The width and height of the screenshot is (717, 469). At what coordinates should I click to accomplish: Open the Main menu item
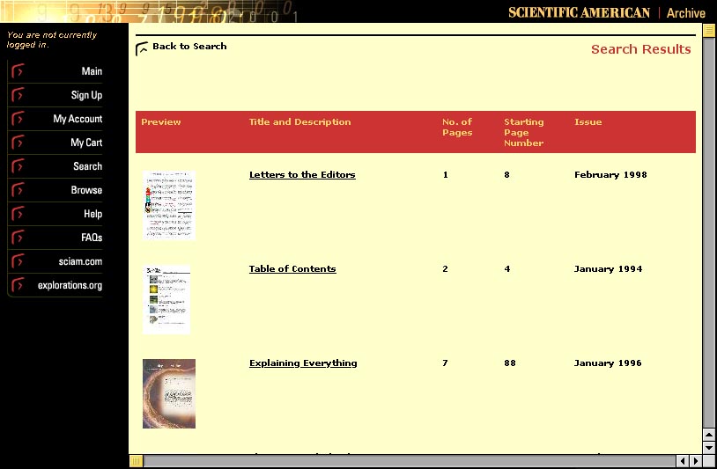92,71
